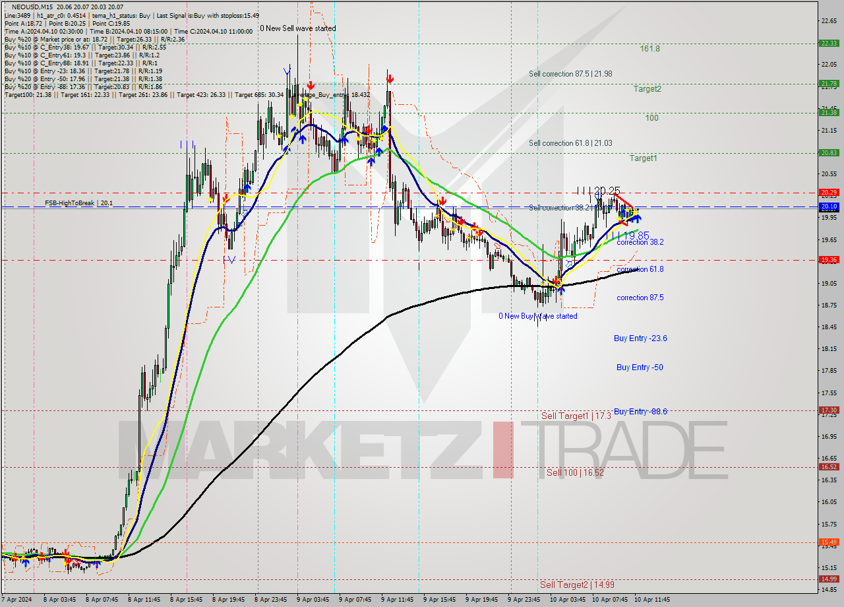Image resolution: width=844 pixels, height=607 pixels.
Task: Click the blue 20.10 current price tag
Action: pos(829,207)
